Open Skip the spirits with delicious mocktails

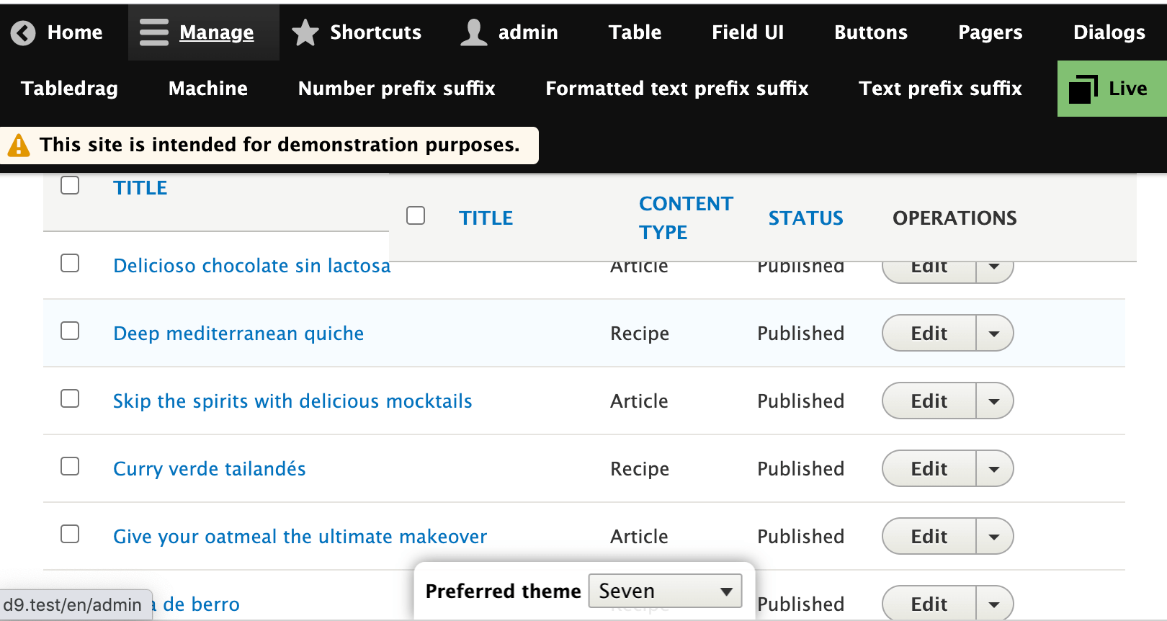(x=292, y=401)
